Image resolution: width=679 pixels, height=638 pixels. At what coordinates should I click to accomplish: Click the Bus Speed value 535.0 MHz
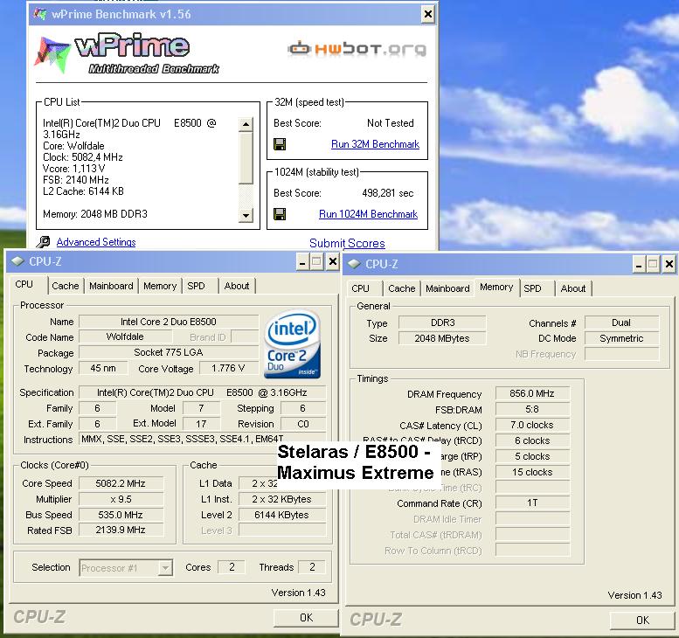pos(121,515)
